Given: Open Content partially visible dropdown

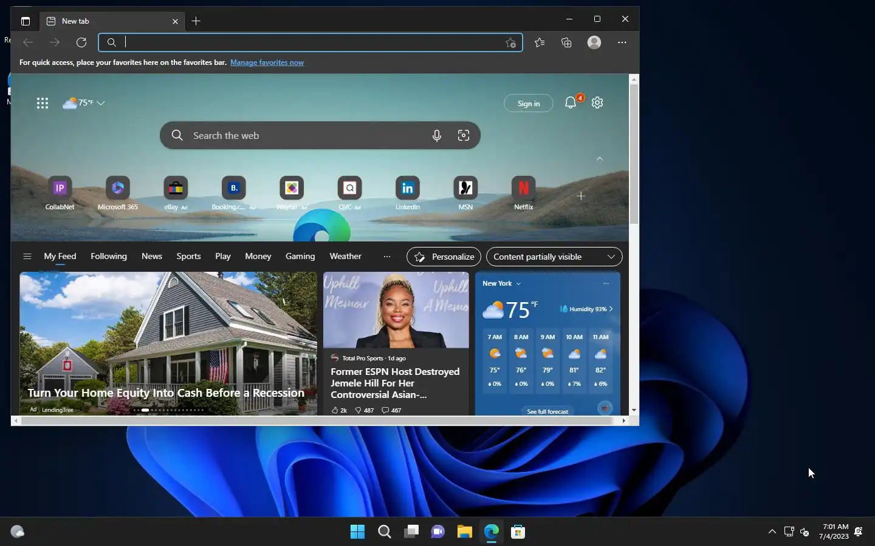Looking at the screenshot, I should click(x=554, y=257).
